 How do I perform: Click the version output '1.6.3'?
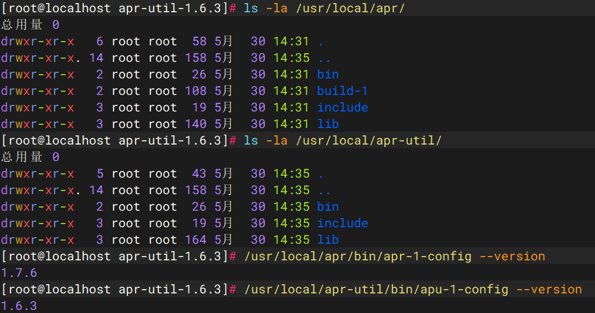point(19,306)
